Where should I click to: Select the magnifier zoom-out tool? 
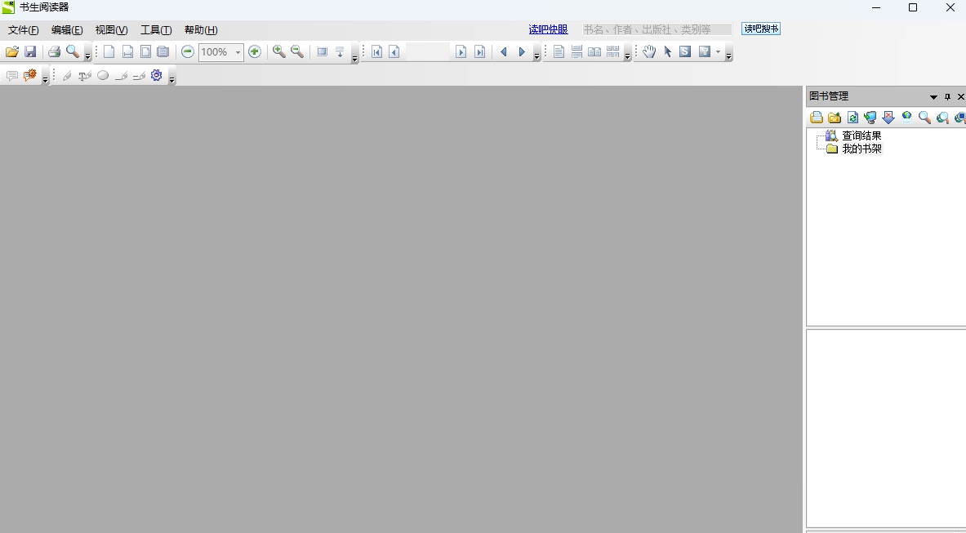coord(297,51)
